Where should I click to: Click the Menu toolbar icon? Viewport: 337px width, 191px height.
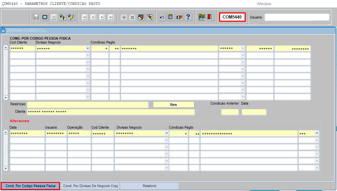tap(202, 17)
